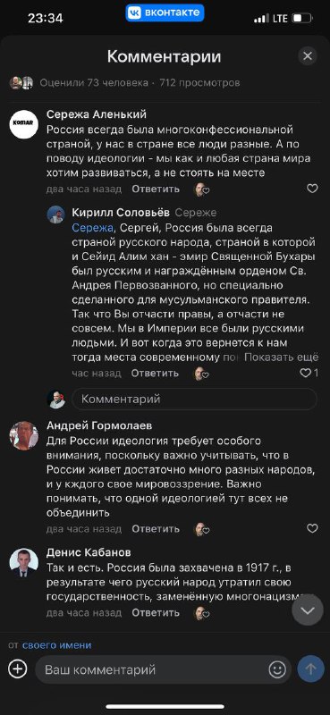Open Сережа Аленький's KOMAR avatar
The height and width of the screenshot is (715, 330).
tap(24, 124)
